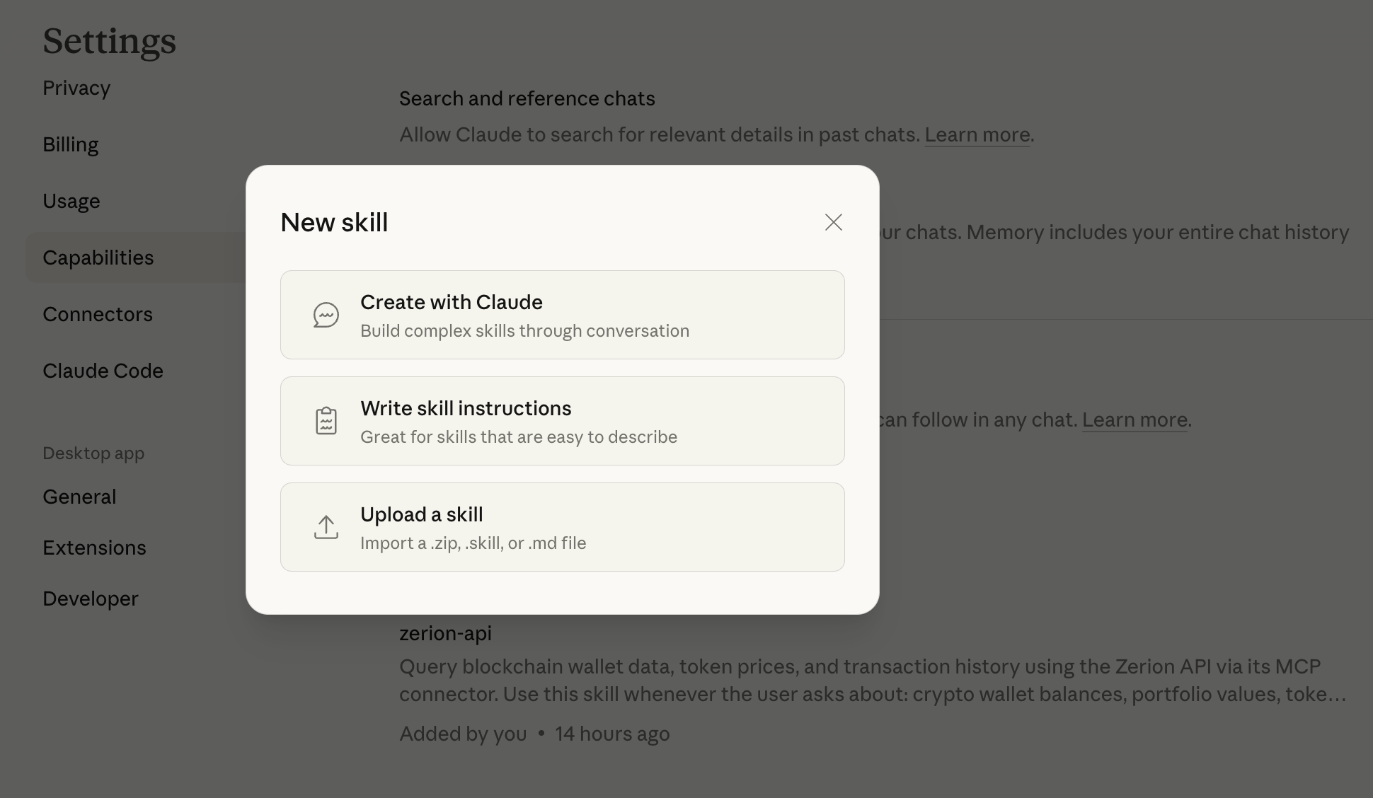
Task: Navigate to Claude Code settings
Action: (x=103, y=371)
